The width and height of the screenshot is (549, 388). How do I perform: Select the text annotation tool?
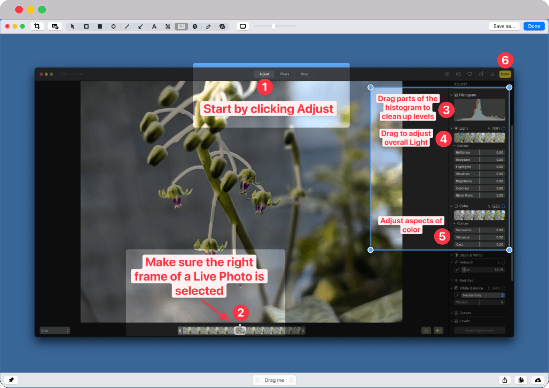coord(154,26)
